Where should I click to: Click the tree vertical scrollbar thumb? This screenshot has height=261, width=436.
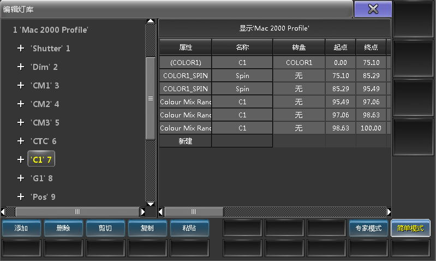(151, 98)
